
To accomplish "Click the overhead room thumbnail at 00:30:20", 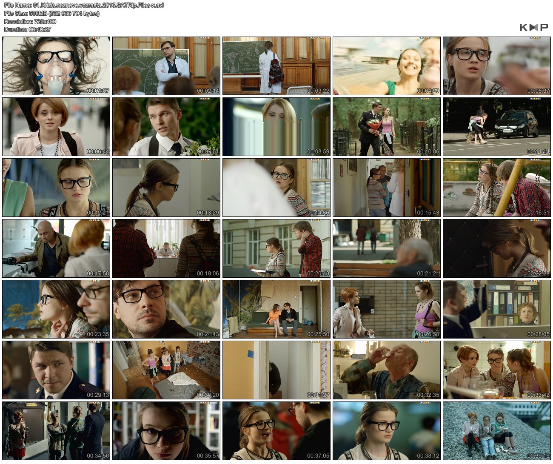I will (166, 370).
